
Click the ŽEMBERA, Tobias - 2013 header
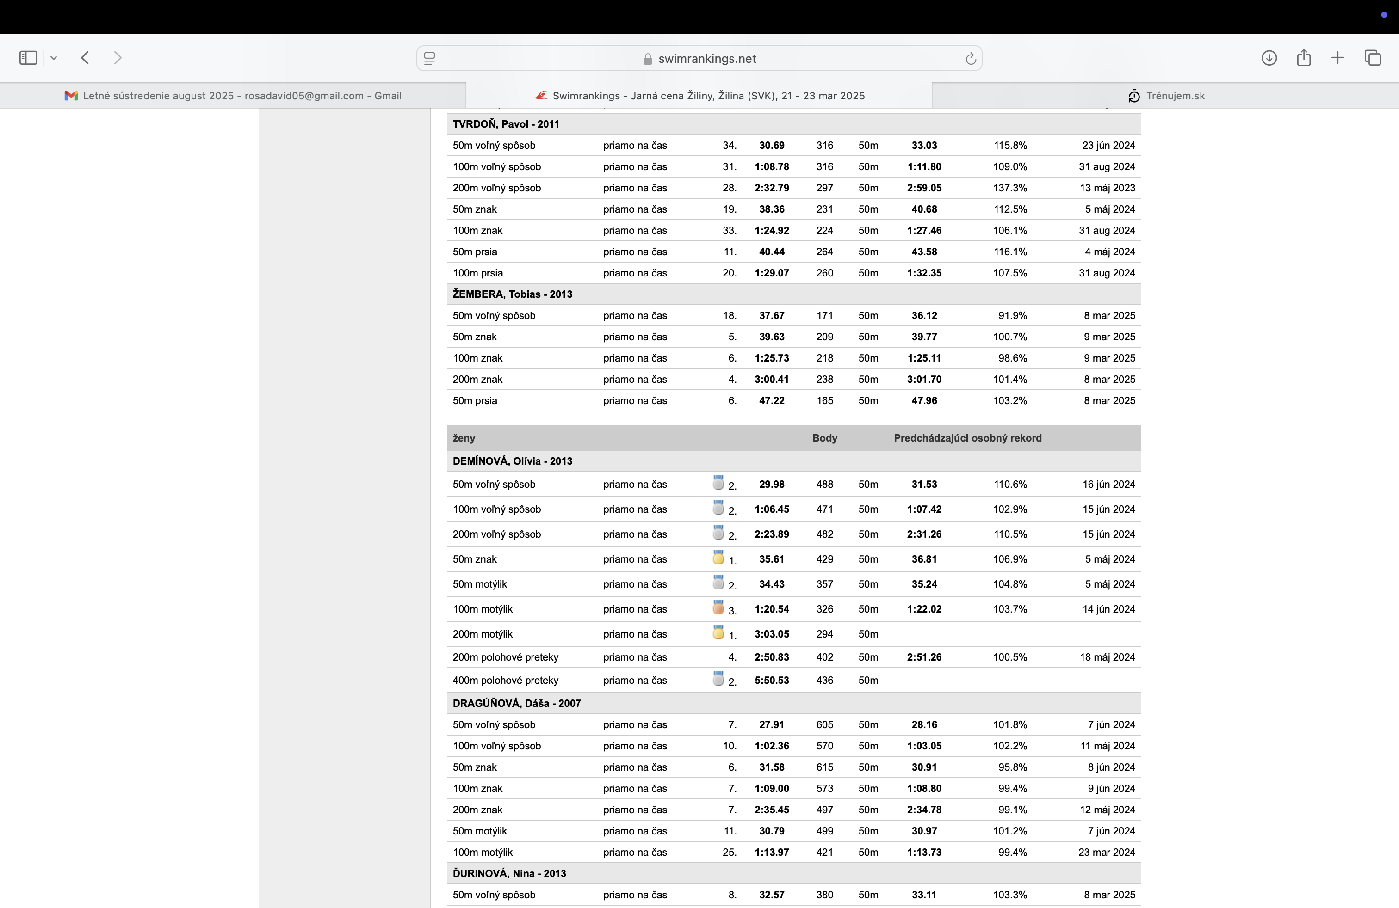[512, 294]
